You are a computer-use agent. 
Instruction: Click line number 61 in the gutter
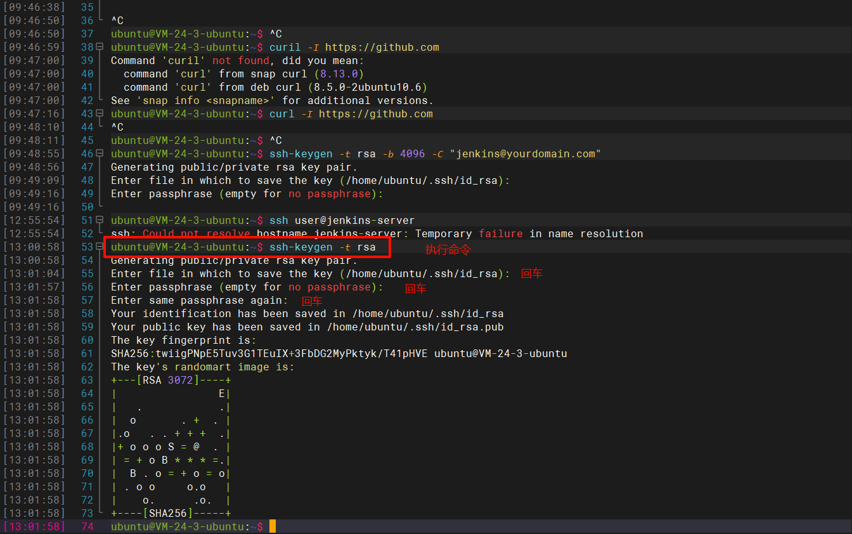pyautogui.click(x=87, y=353)
